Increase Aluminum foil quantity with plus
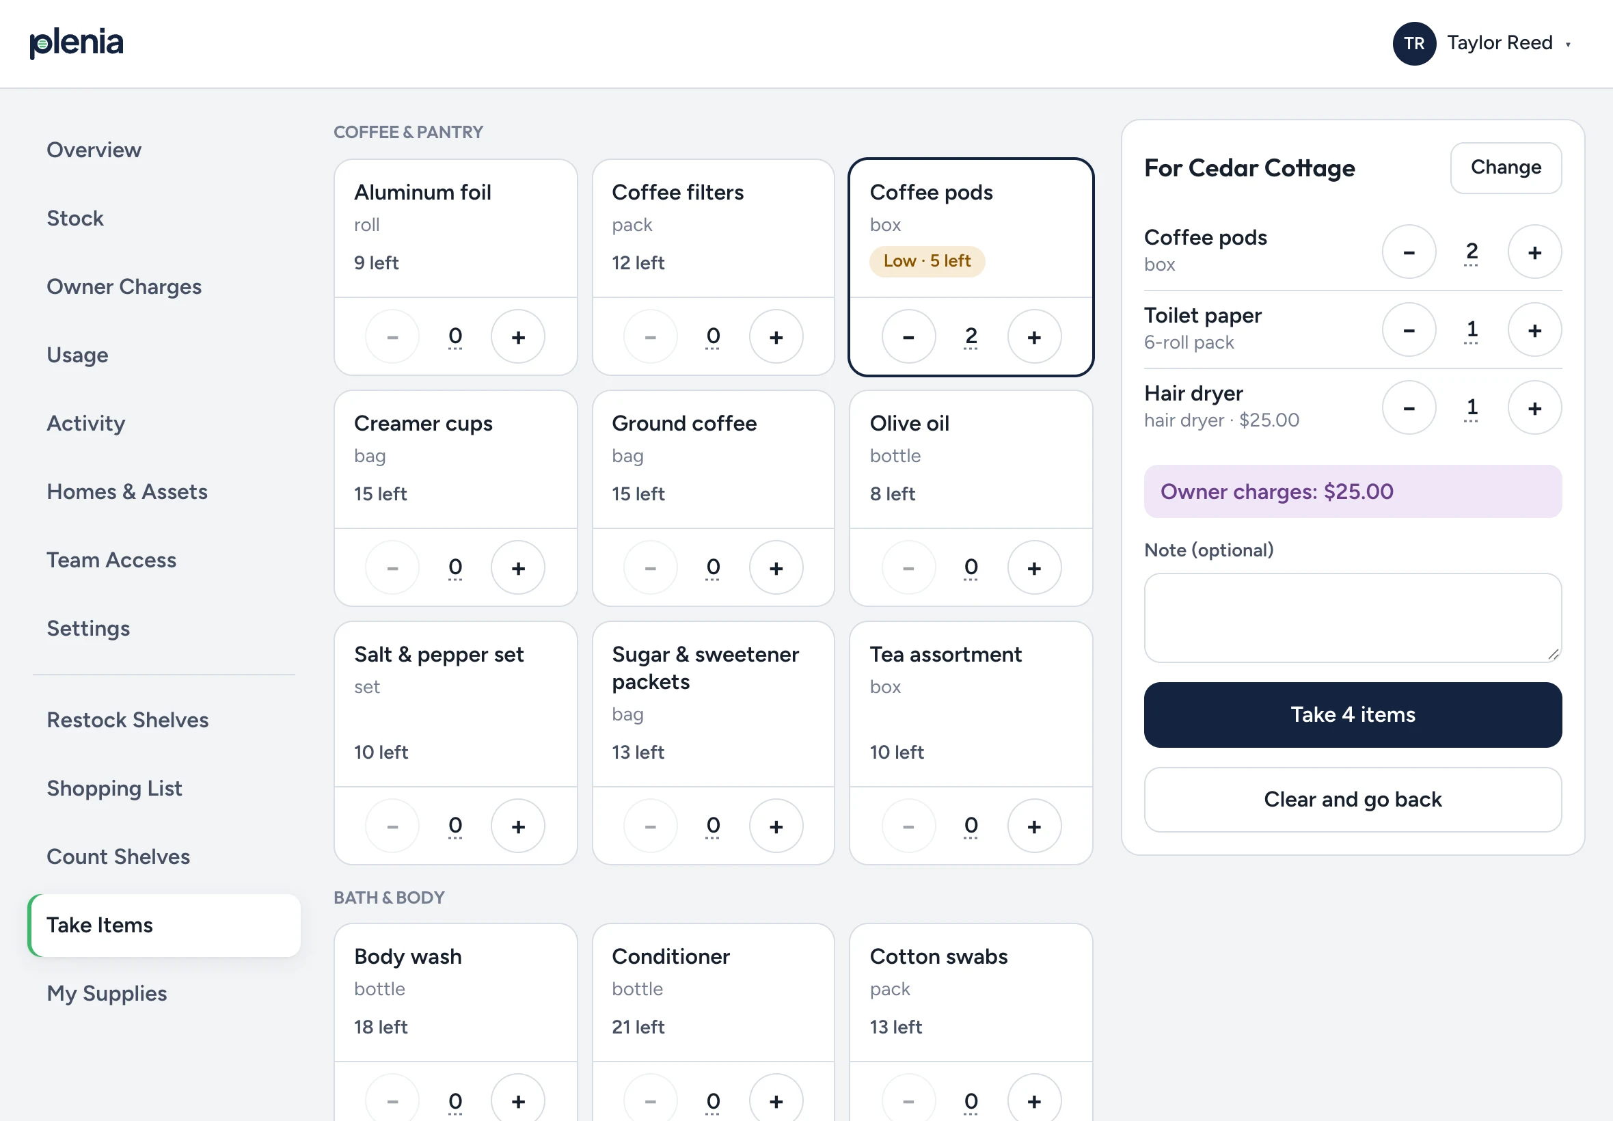Screen dimensions: 1613x1121 coord(517,337)
